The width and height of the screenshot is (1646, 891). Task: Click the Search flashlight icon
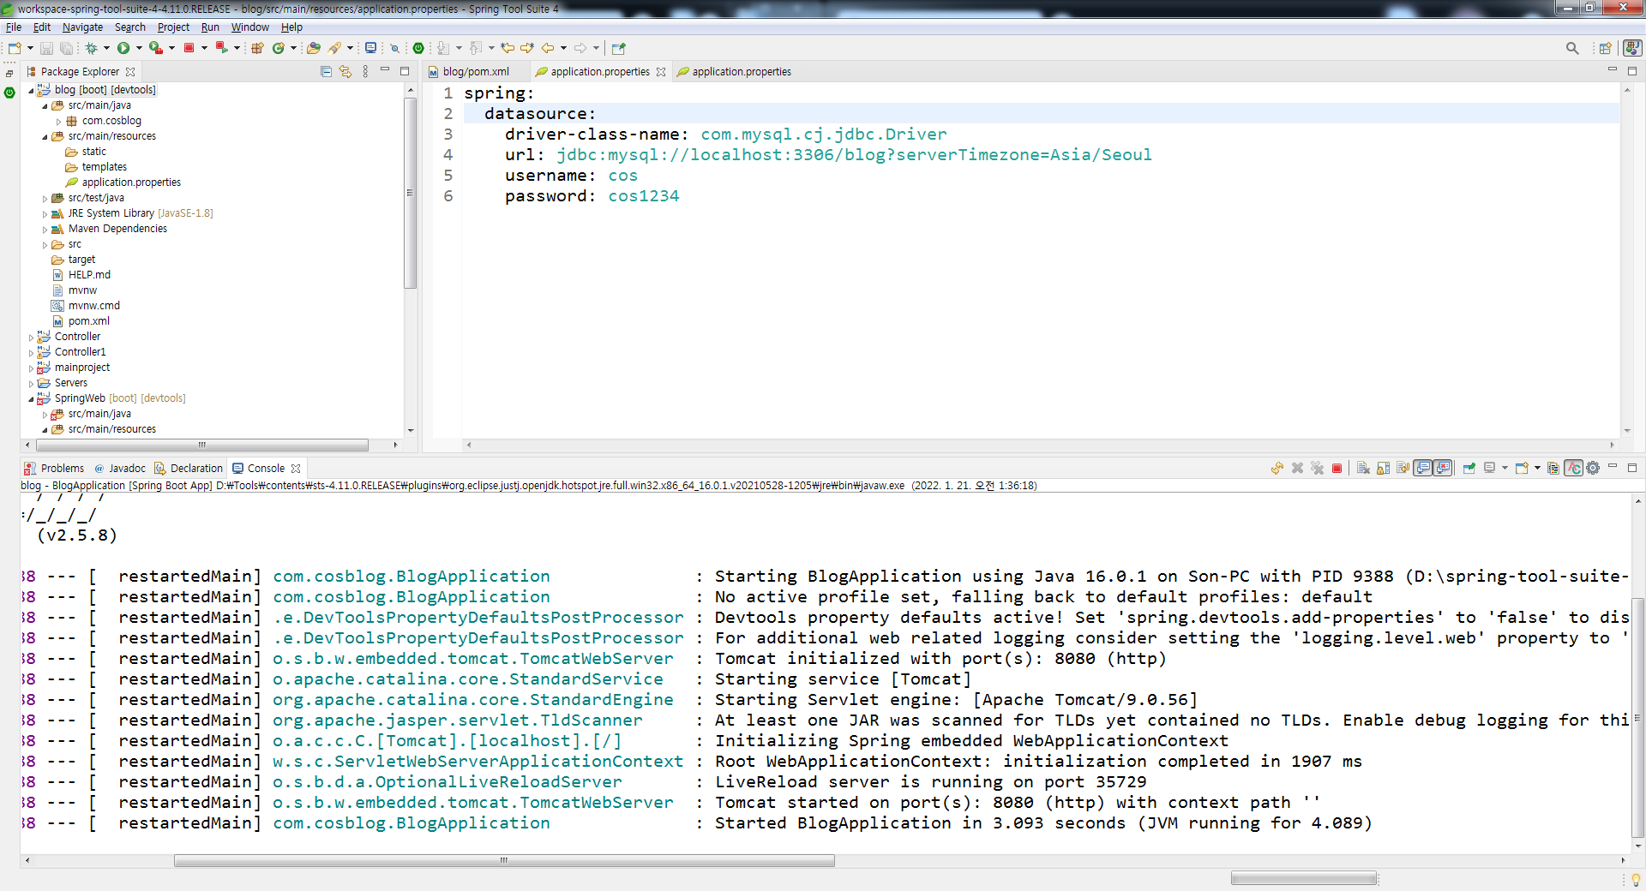click(334, 48)
